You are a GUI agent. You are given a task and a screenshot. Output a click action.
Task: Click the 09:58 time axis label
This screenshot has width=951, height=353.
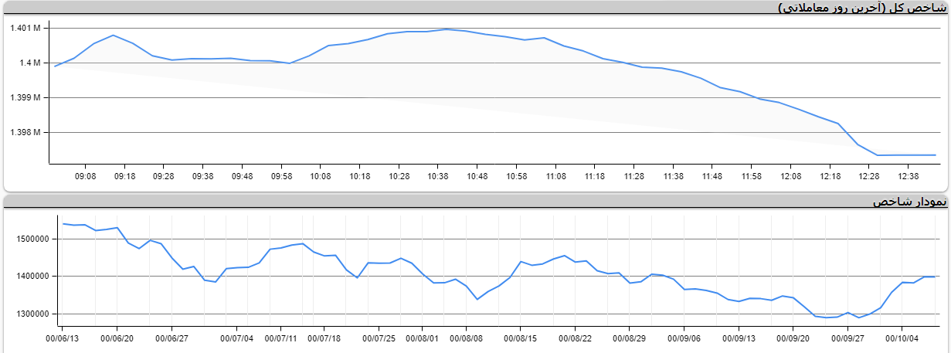coord(281,177)
